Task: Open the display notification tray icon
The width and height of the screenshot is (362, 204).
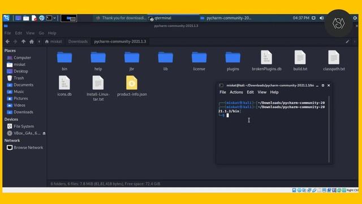Action: 313,18
